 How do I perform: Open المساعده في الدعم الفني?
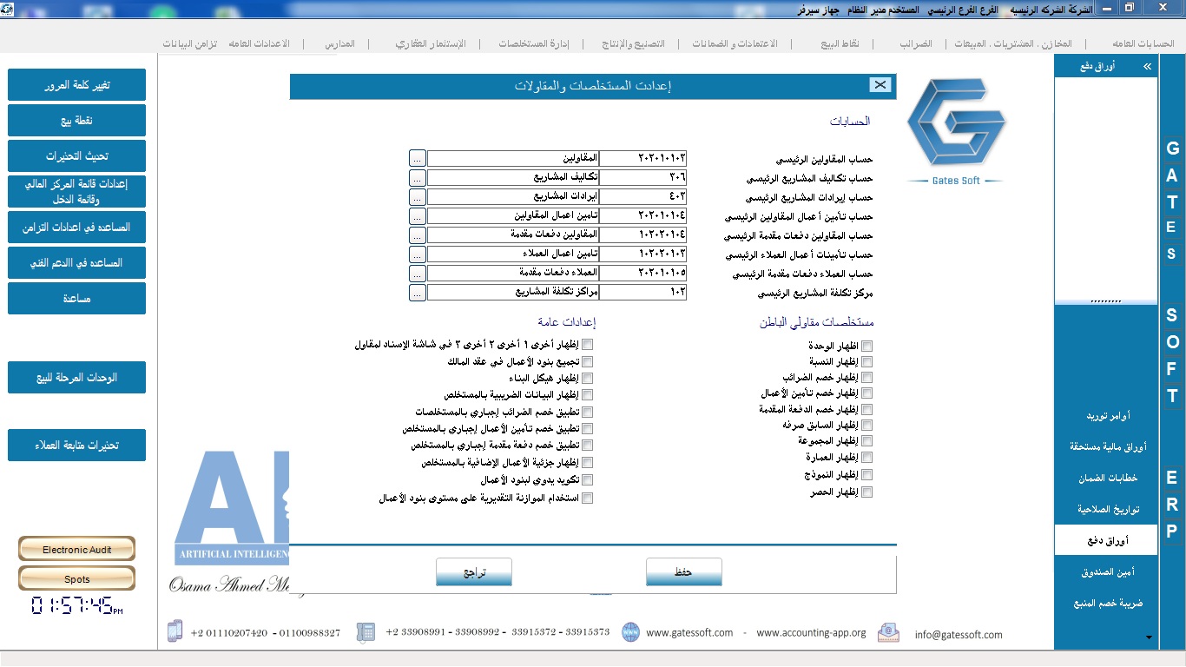pos(77,262)
